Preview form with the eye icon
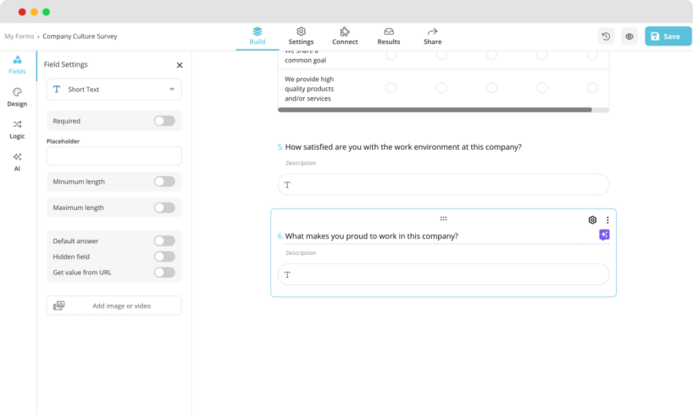 pos(629,37)
